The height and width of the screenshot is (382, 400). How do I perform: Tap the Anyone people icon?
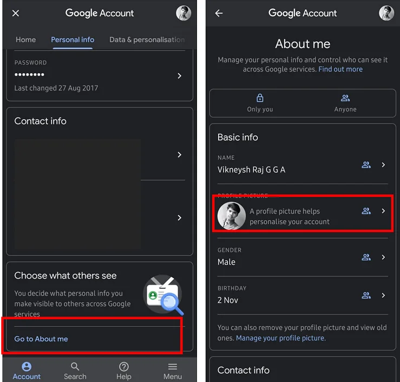pos(345,98)
